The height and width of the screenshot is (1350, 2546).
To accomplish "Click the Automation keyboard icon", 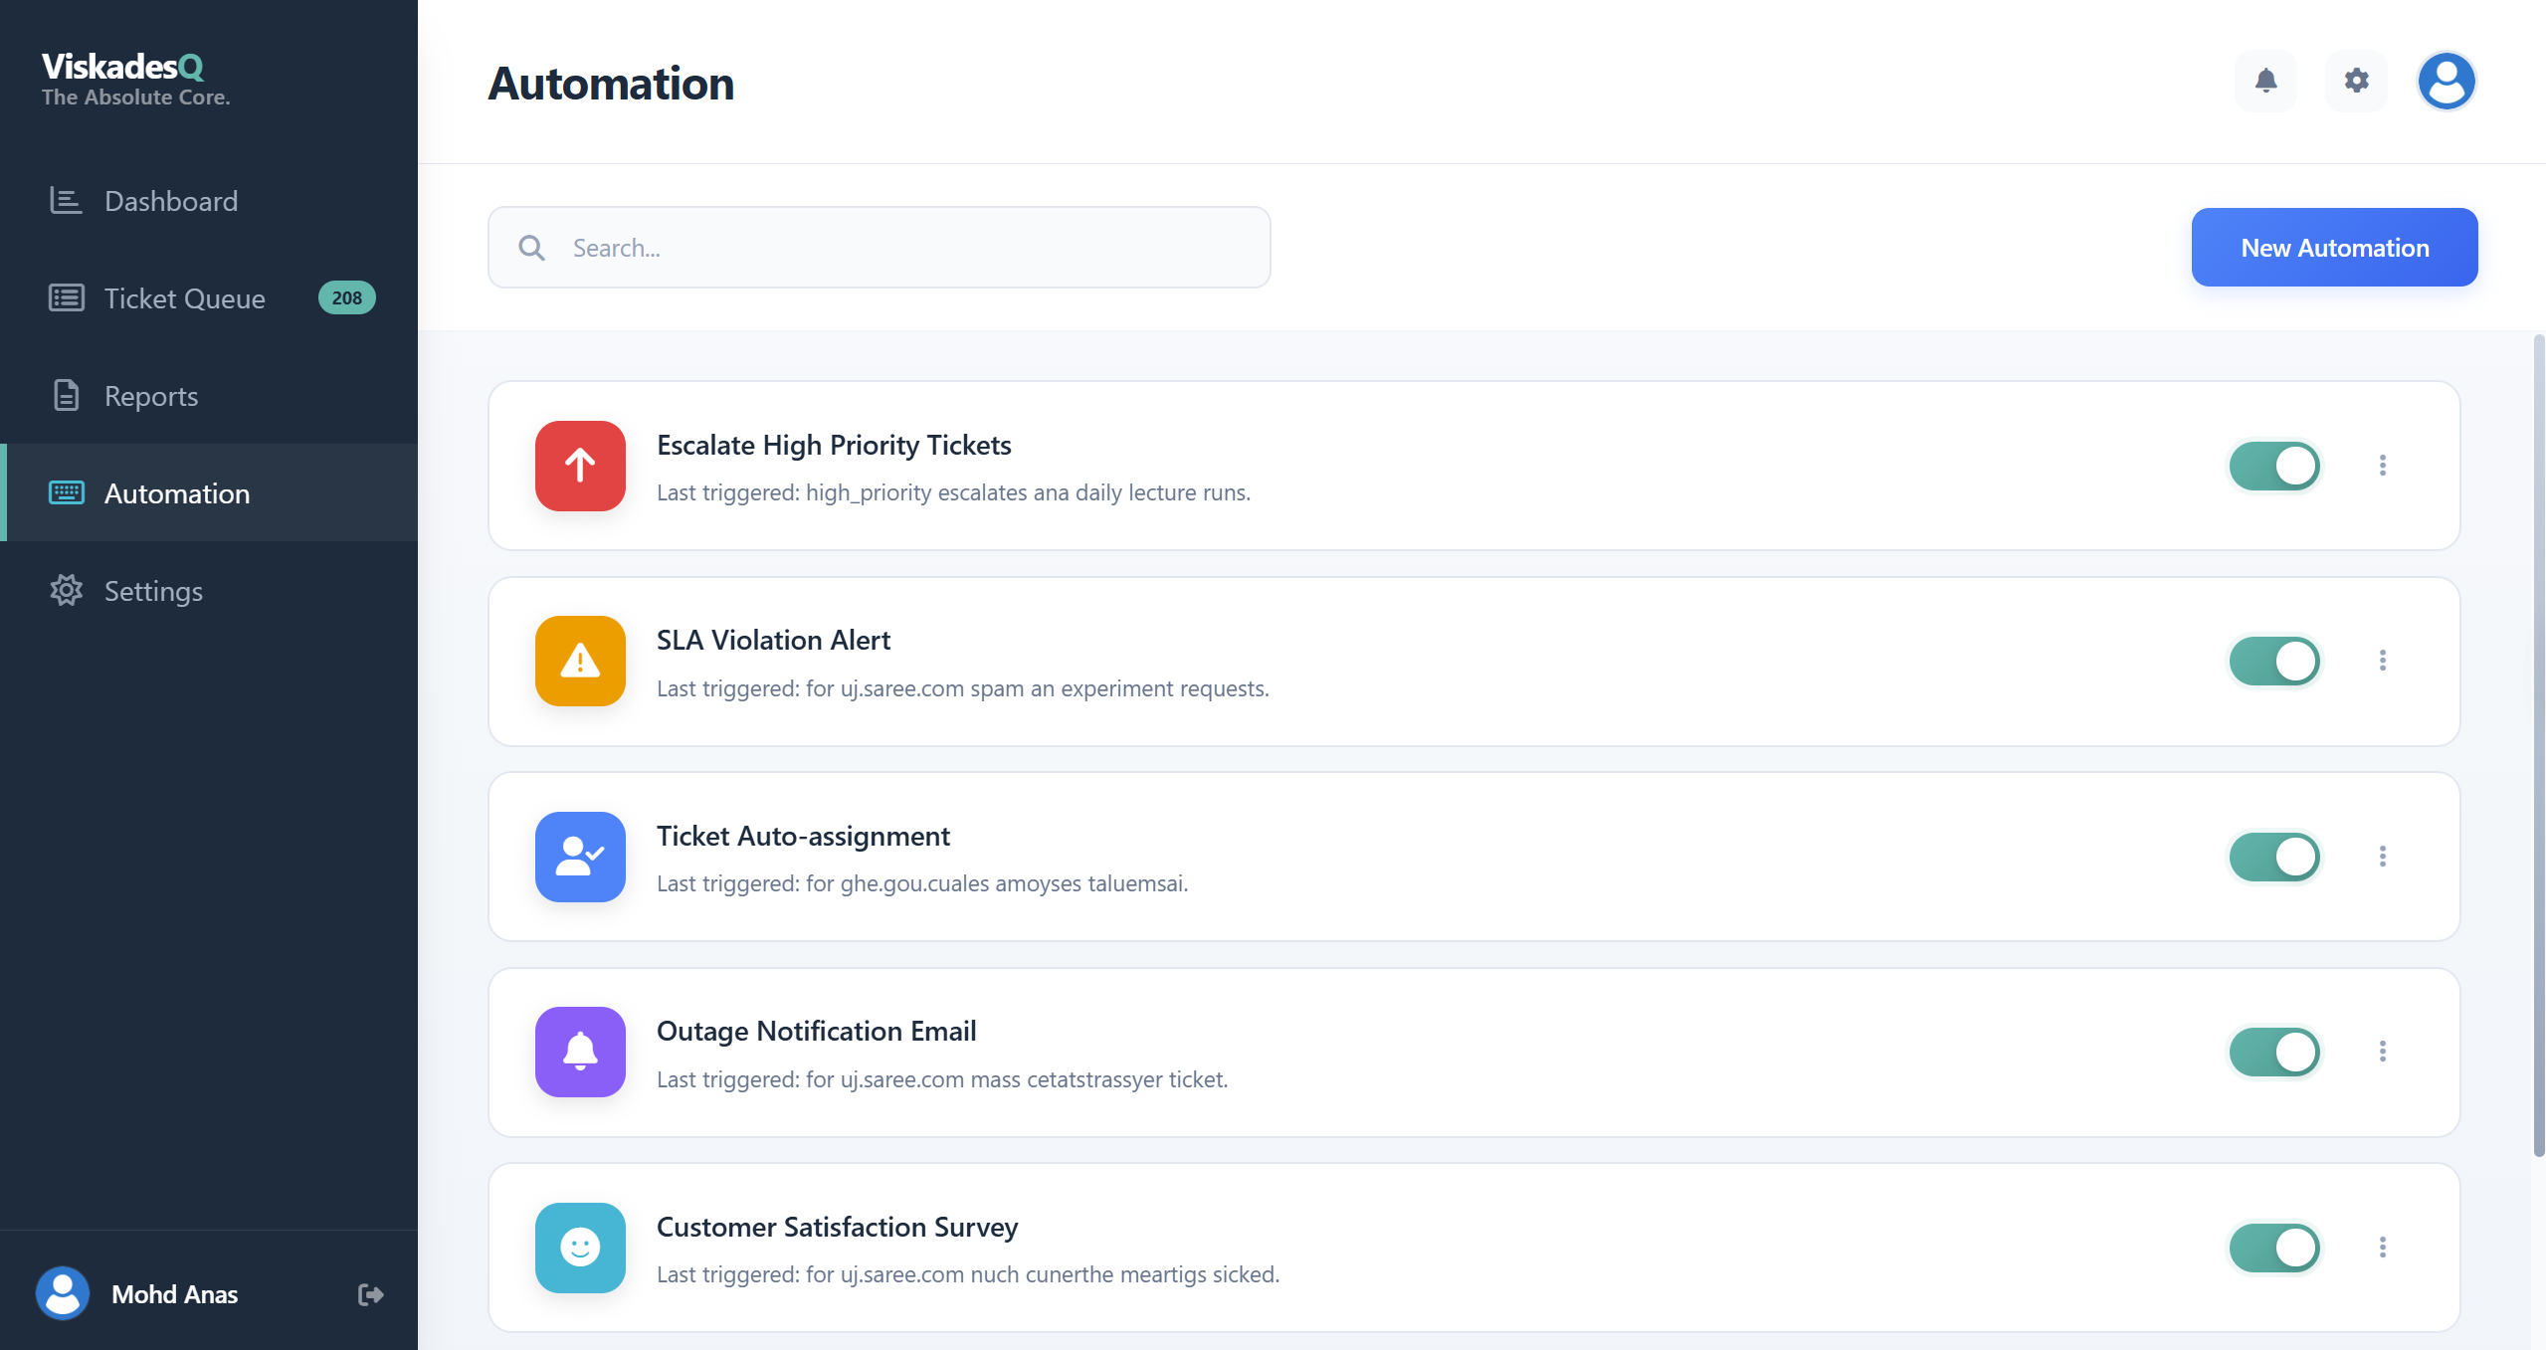I will coord(65,492).
